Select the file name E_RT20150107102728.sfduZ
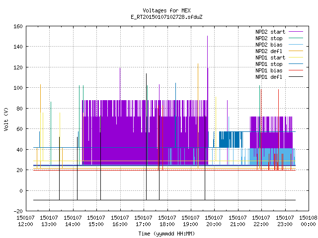 click(166, 17)
